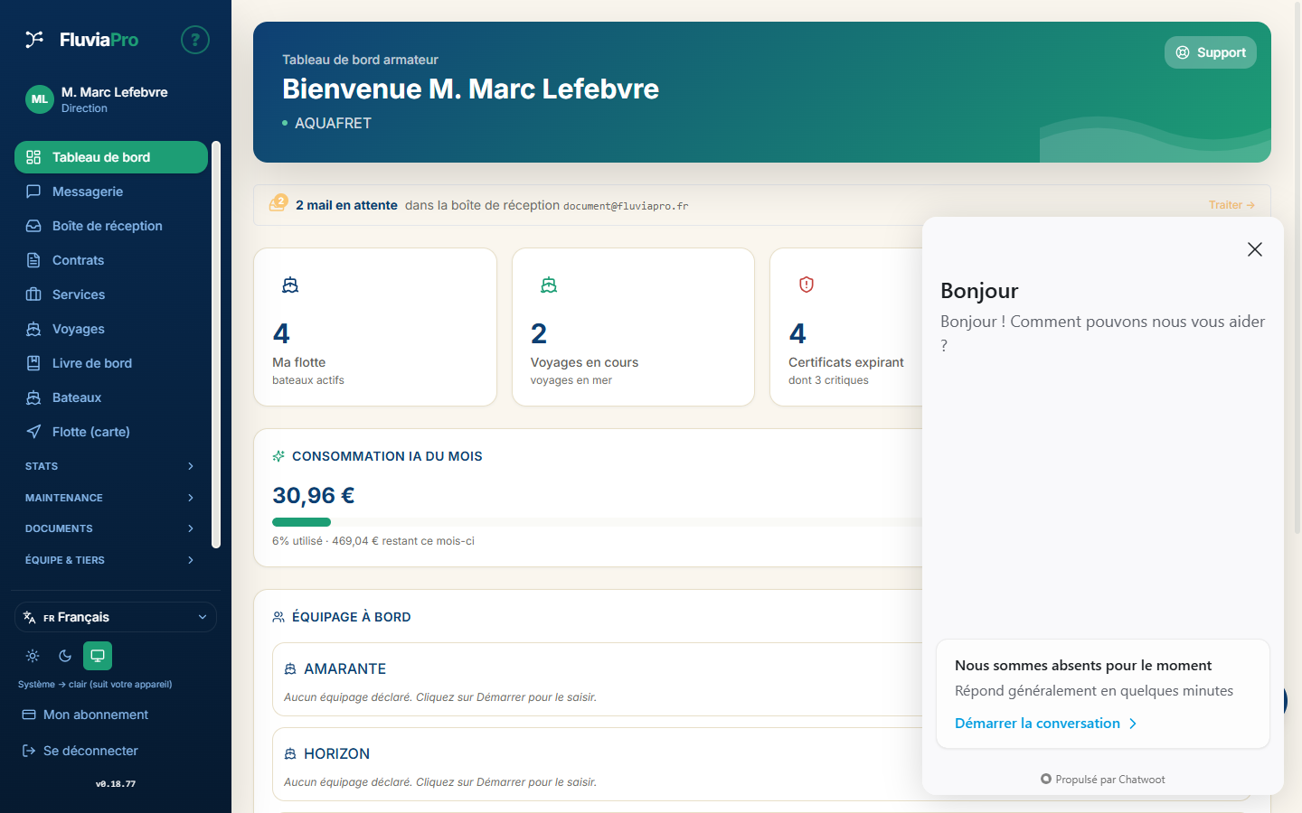Click the Livre de bord book icon
1302x813 pixels.
(33, 363)
